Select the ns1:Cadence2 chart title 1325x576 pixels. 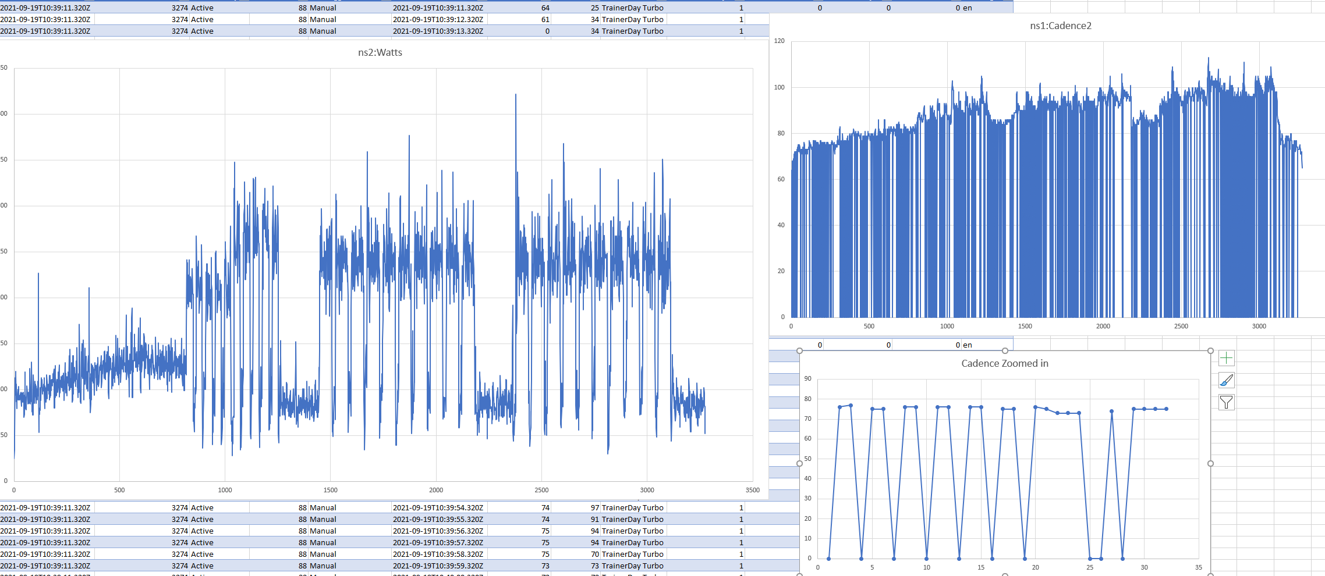tap(1061, 26)
